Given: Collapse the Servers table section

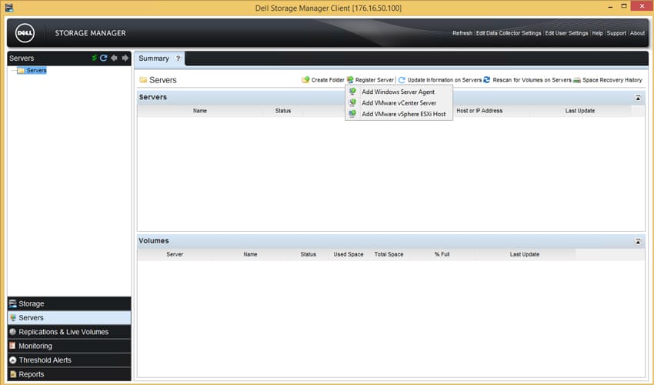Looking at the screenshot, I should coord(638,98).
